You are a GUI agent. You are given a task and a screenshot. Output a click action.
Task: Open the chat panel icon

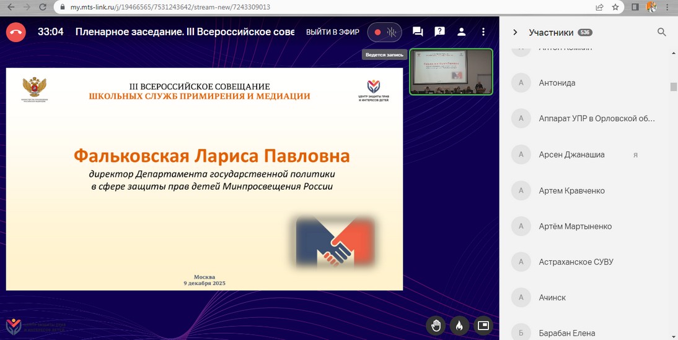coord(418,32)
